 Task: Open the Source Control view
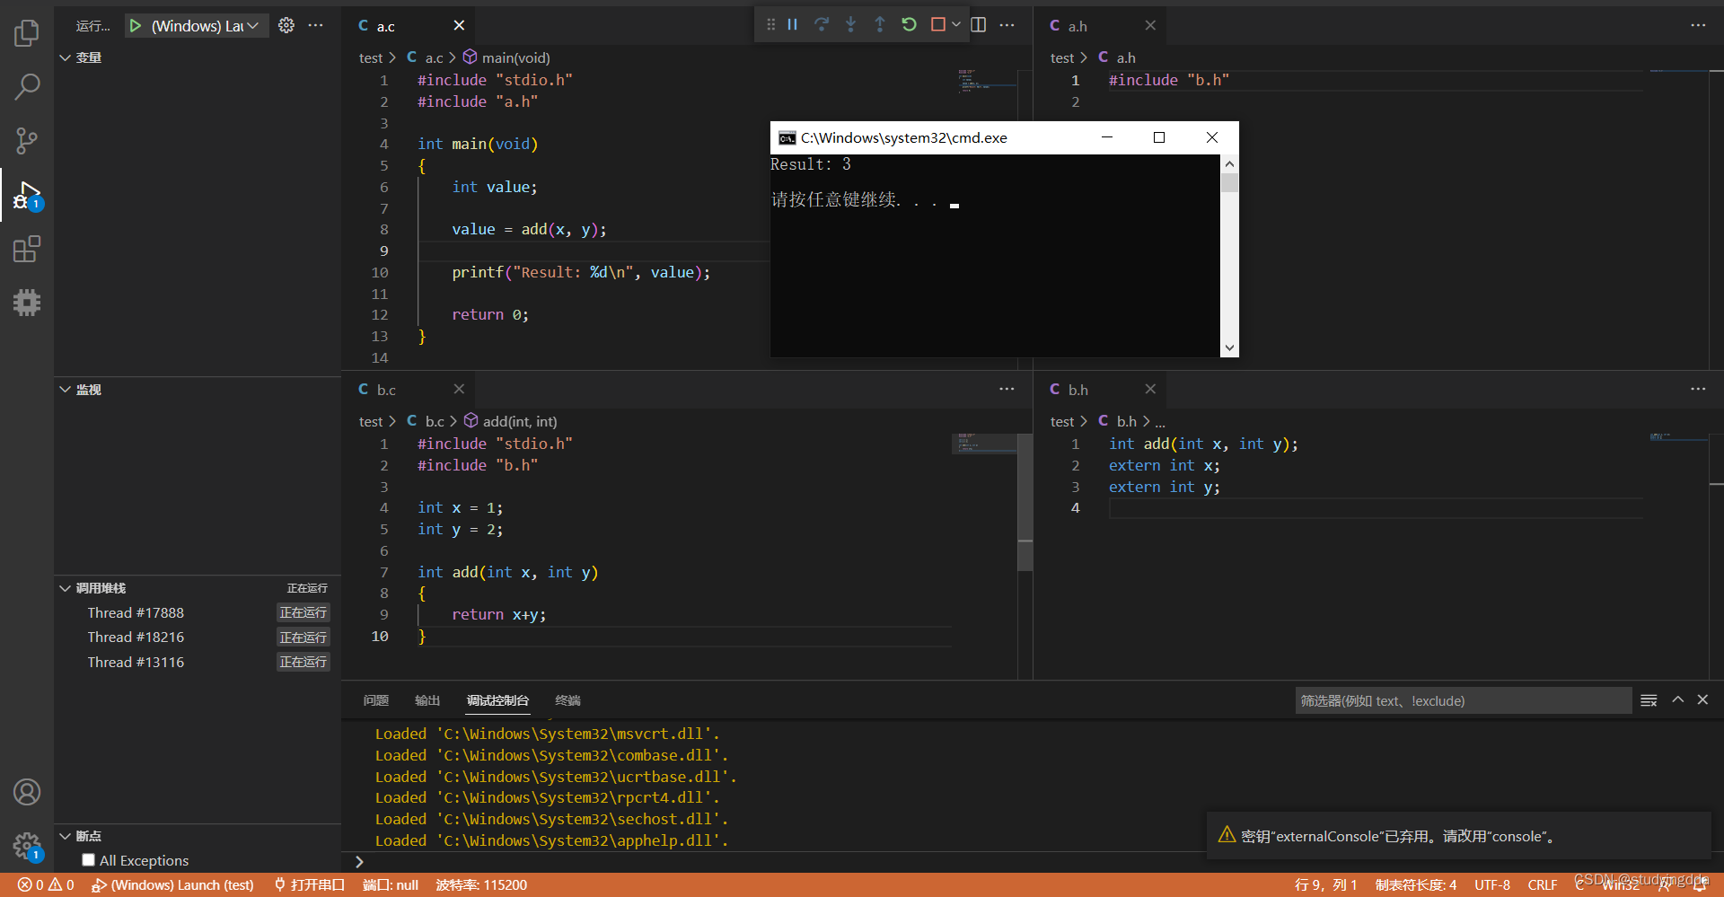coord(27,141)
